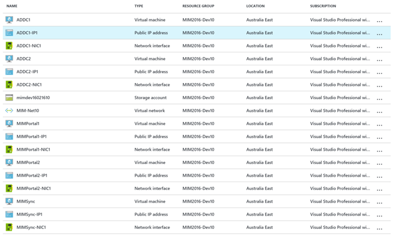Open the MIMSync resource name
Viewport: 395px width, 238px height.
pyautogui.click(x=26, y=201)
